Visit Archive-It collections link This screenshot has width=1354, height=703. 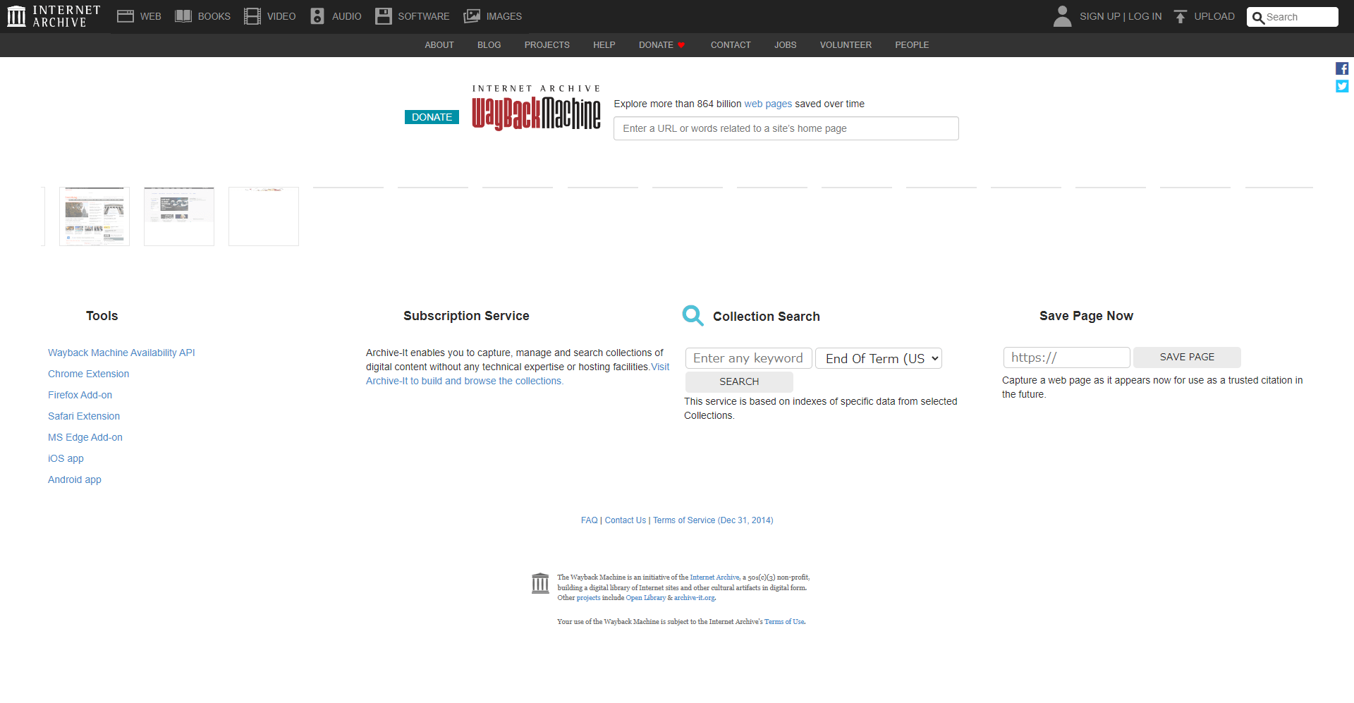pos(464,381)
